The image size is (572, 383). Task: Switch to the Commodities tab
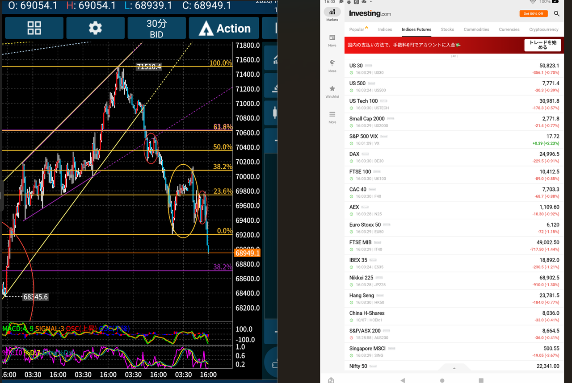click(476, 29)
